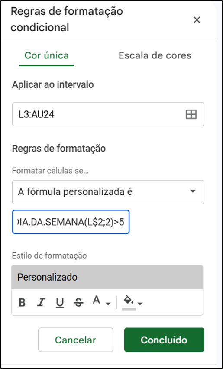Select the Personalizado style preview bar
The width and height of the screenshot is (223, 369).
(x=107, y=277)
